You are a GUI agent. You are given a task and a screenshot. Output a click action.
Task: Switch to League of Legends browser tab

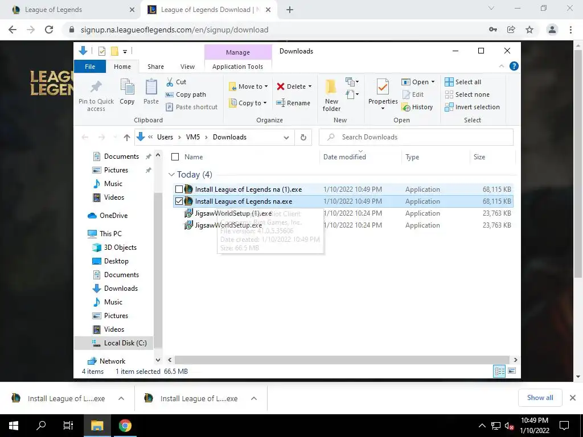71,10
